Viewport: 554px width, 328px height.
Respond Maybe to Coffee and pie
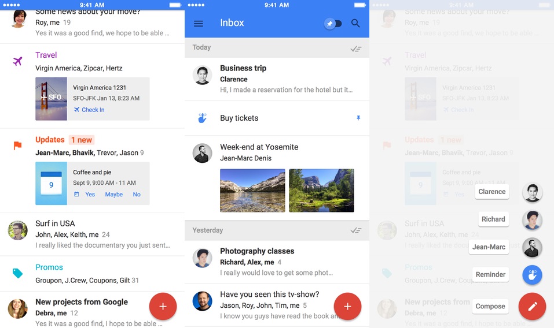tap(113, 195)
